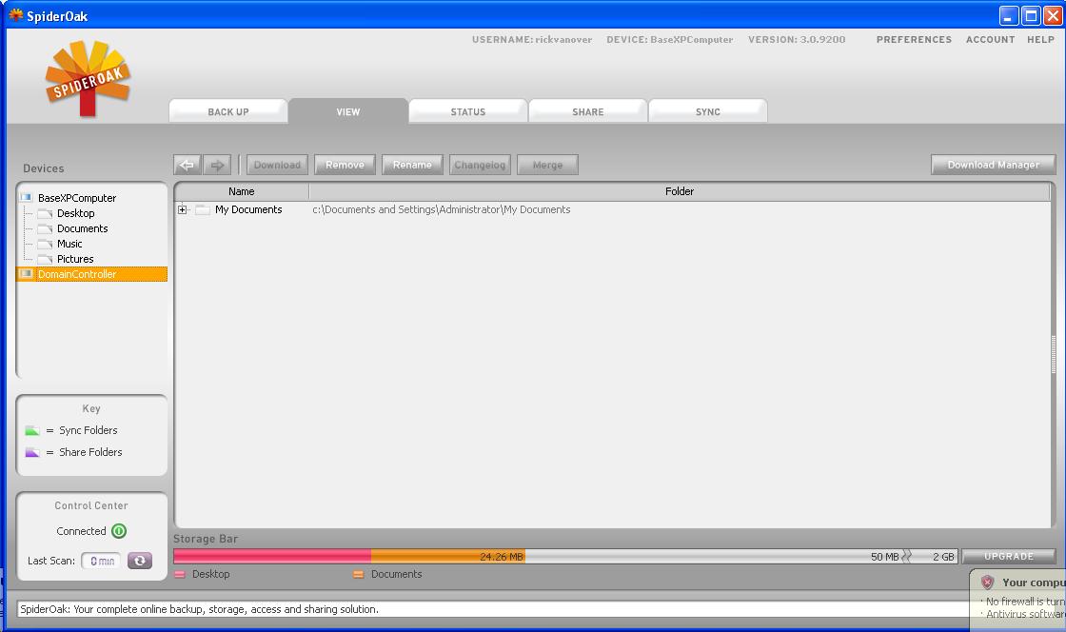
Task: Click the DEVICE: BaseXPComputer text
Action: (670, 39)
